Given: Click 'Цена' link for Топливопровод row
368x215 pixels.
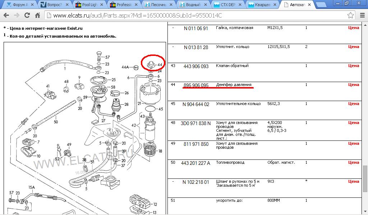Looking at the screenshot, I should 354,163.
